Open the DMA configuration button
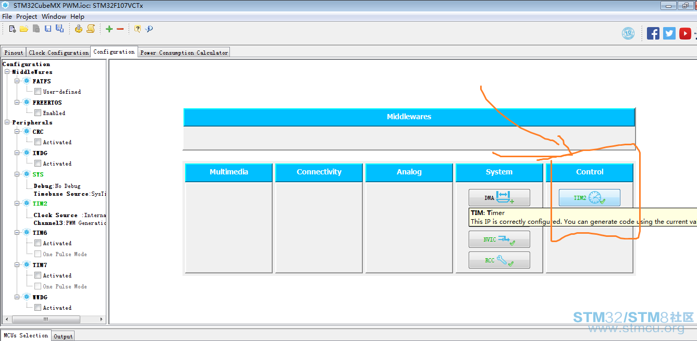697x341 pixels. tap(499, 198)
